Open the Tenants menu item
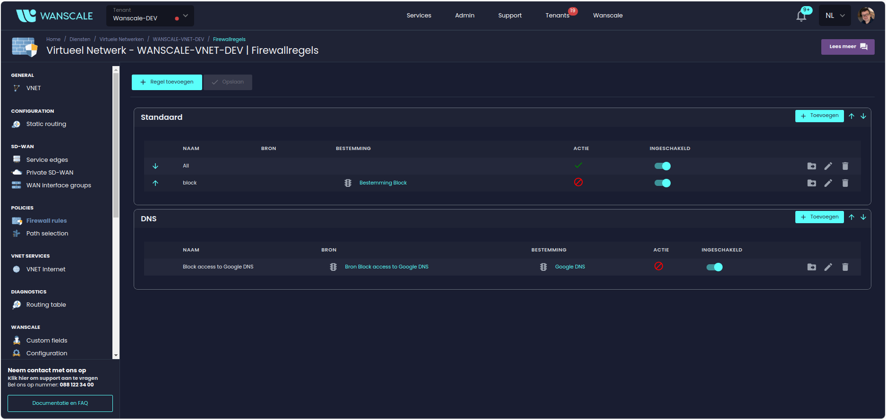This screenshot has width=886, height=419. 557,16
